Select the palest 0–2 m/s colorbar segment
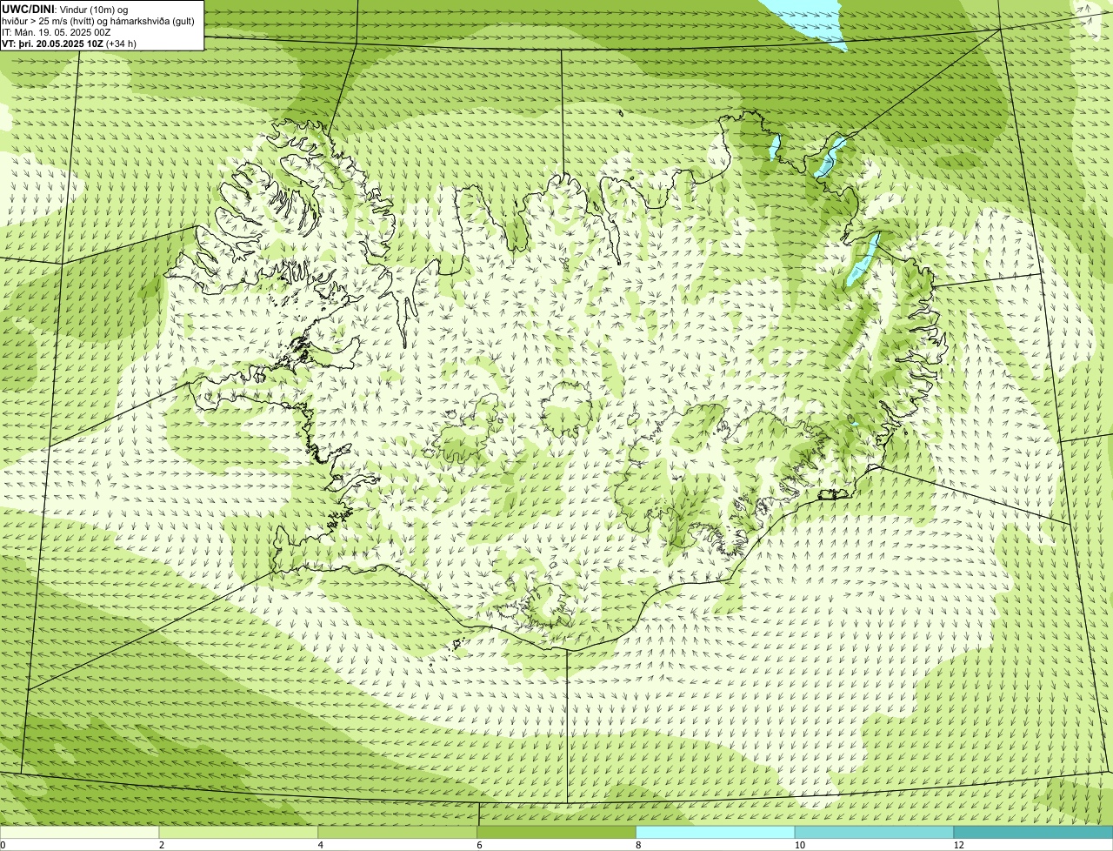The width and height of the screenshot is (1113, 851). [80, 832]
